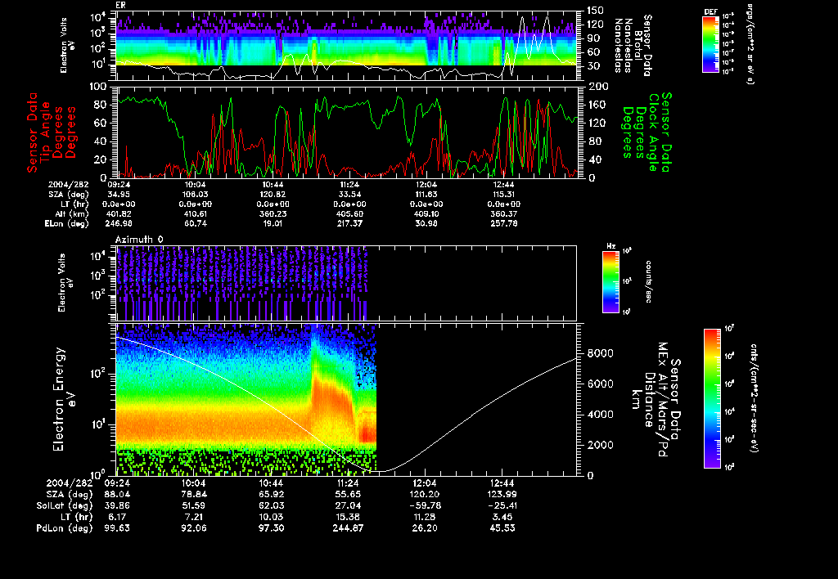The width and height of the screenshot is (838, 579).
Task: Click the 'Electron Energy' axis label
Action: [58, 399]
